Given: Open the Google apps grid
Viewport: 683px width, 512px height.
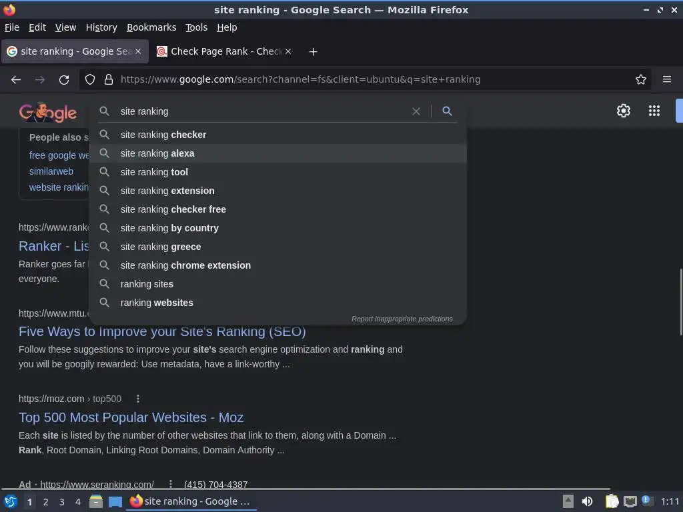Looking at the screenshot, I should pos(654,111).
